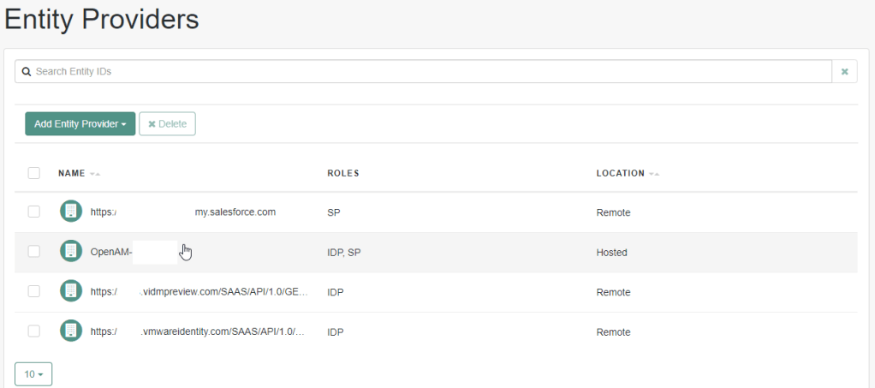The width and height of the screenshot is (875, 388).
Task: Click the vidmpreview.com entity provider icon
Action: (71, 291)
